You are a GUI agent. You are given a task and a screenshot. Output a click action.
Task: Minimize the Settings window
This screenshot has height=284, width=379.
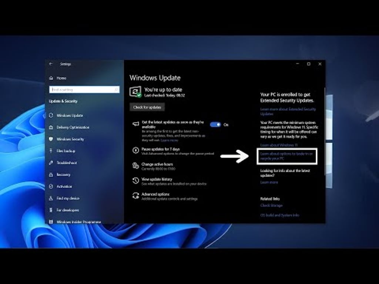tap(298, 64)
